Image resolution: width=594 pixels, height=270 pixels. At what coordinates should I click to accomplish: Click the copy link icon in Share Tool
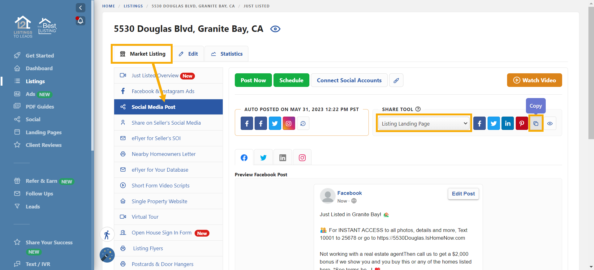(536, 123)
